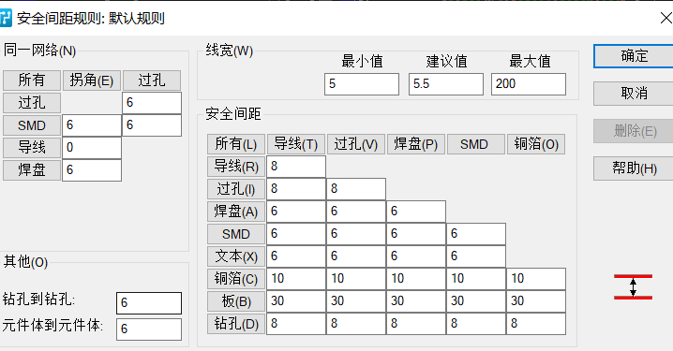This screenshot has height=351, width=673.
Task: Edit 文本(X) to 导线 clearance field
Action: [x=296, y=256]
